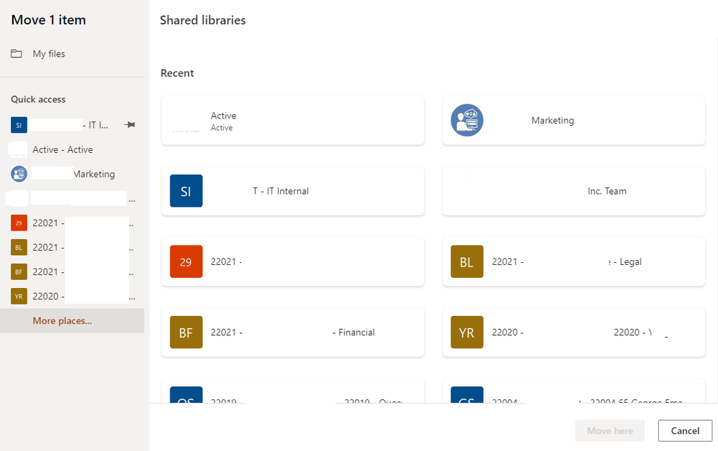This screenshot has width=718, height=451.
Task: Click the My files folder icon
Action: pos(17,54)
